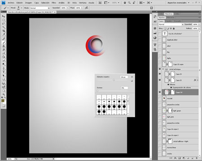The width and height of the screenshot is (202, 161).
Task: Select the Zoom tool in toolbox
Action: [x=4, y=94]
